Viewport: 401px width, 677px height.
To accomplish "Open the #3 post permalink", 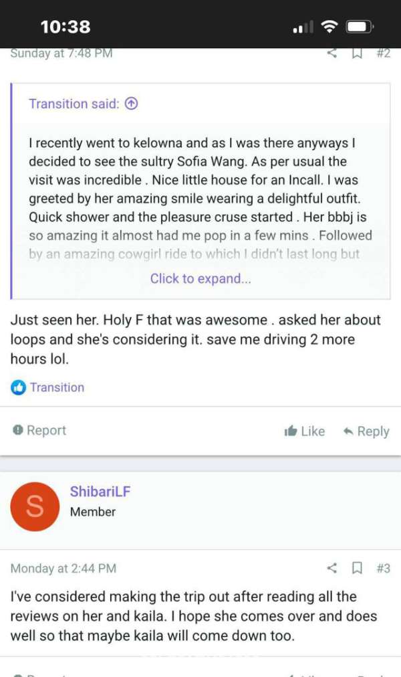I will click(x=383, y=568).
